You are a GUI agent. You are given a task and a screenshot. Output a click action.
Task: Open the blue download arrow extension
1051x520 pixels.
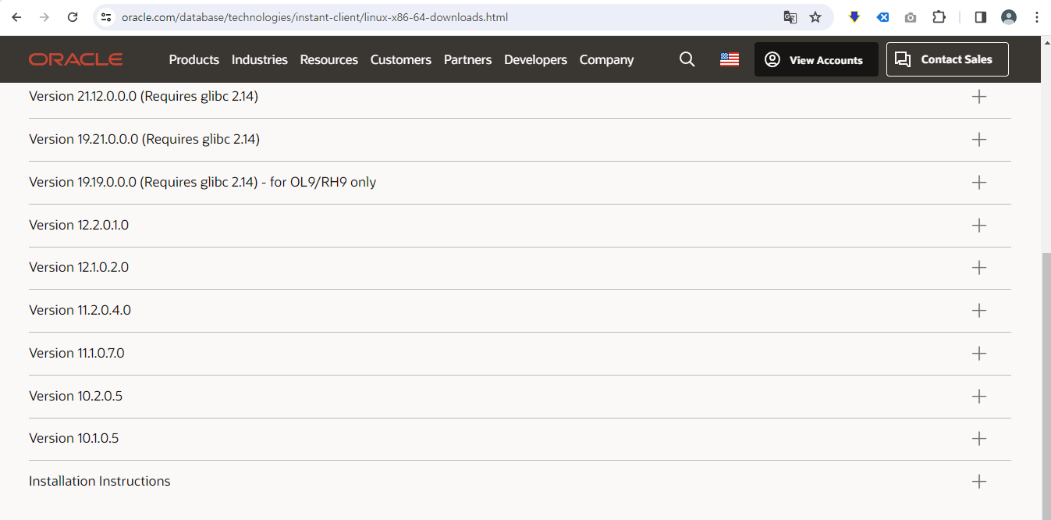854,17
